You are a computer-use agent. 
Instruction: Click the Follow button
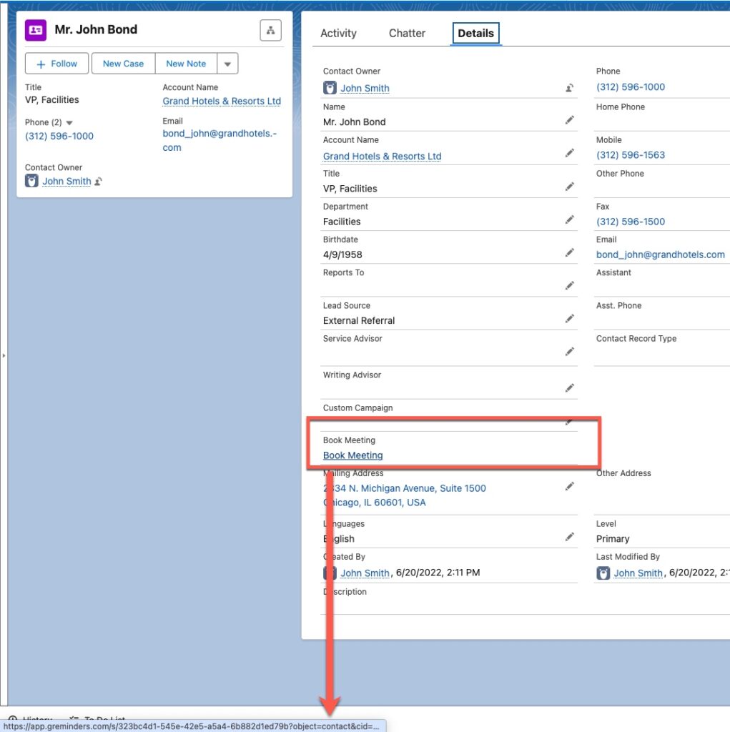tap(56, 64)
